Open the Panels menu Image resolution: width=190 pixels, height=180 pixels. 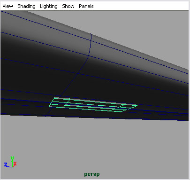click(86, 6)
